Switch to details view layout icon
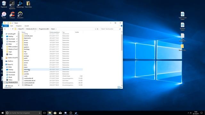The width and height of the screenshot is (205, 115). 119,87
